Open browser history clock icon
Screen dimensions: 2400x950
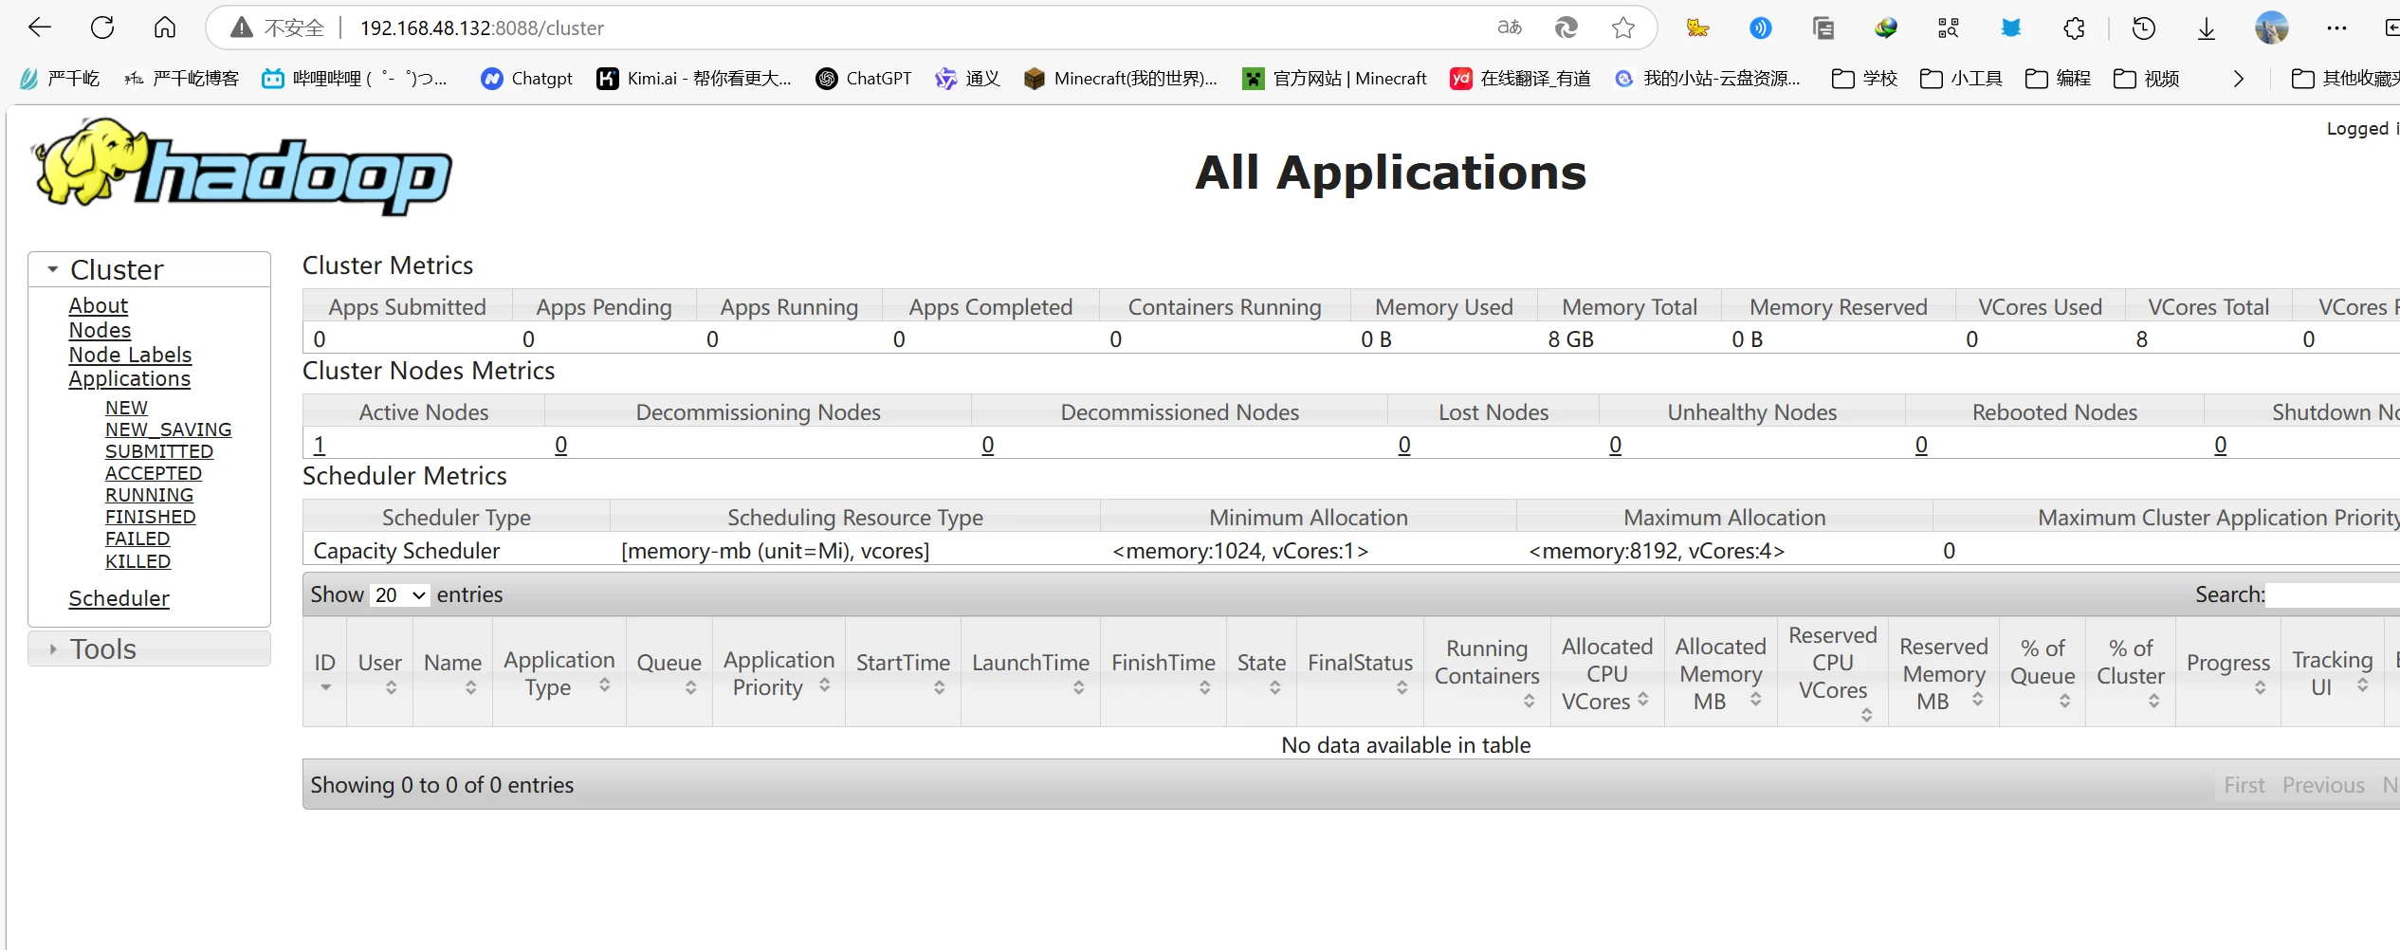[x=2143, y=27]
